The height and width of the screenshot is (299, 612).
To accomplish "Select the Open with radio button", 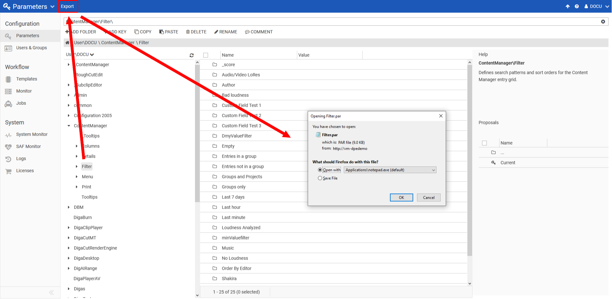I will (320, 170).
